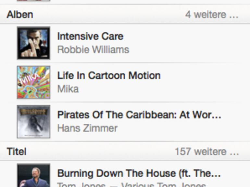Click empty space right of 'Mika' artist
250x187 pixels.
(x=162, y=89)
